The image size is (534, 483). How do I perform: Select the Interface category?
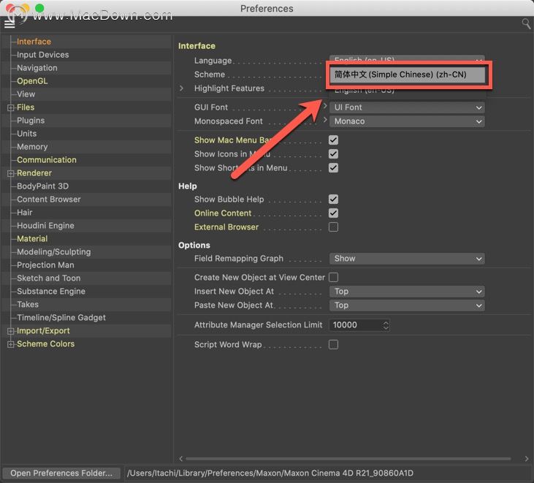(x=34, y=42)
